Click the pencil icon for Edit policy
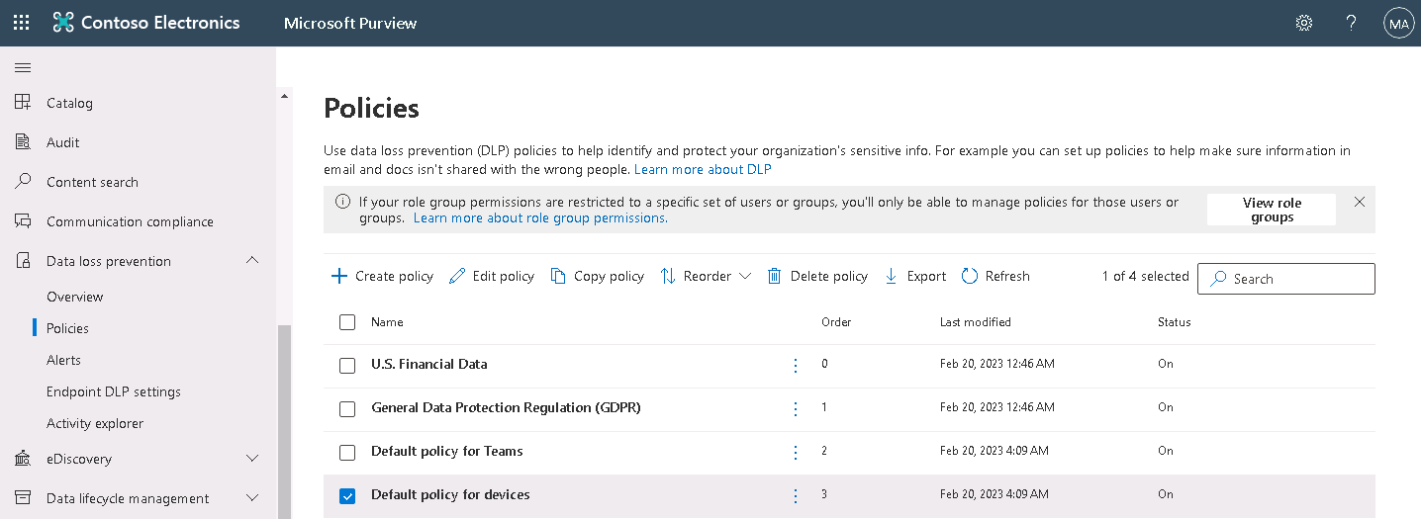1421x519 pixels. pyautogui.click(x=457, y=276)
